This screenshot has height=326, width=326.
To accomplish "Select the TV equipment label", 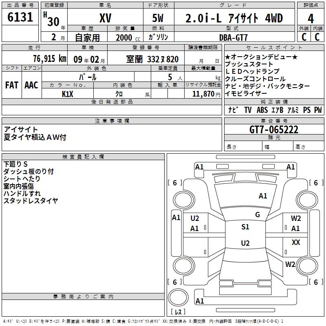I will click(x=248, y=110).
